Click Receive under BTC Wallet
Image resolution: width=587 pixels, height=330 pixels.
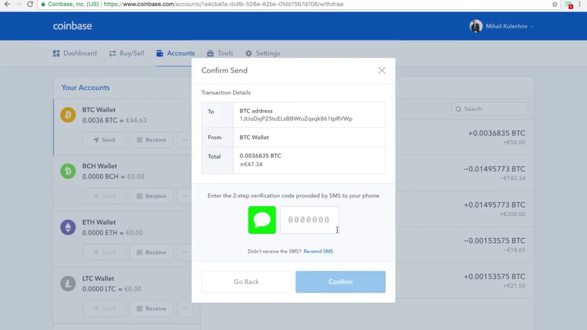click(151, 140)
